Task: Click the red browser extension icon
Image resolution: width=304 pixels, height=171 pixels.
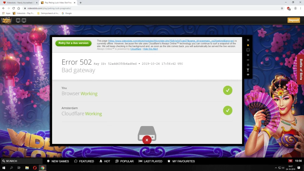Action: tap(288, 8)
